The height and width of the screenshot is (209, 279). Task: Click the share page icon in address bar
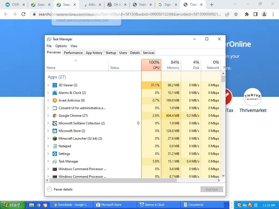click(x=227, y=14)
